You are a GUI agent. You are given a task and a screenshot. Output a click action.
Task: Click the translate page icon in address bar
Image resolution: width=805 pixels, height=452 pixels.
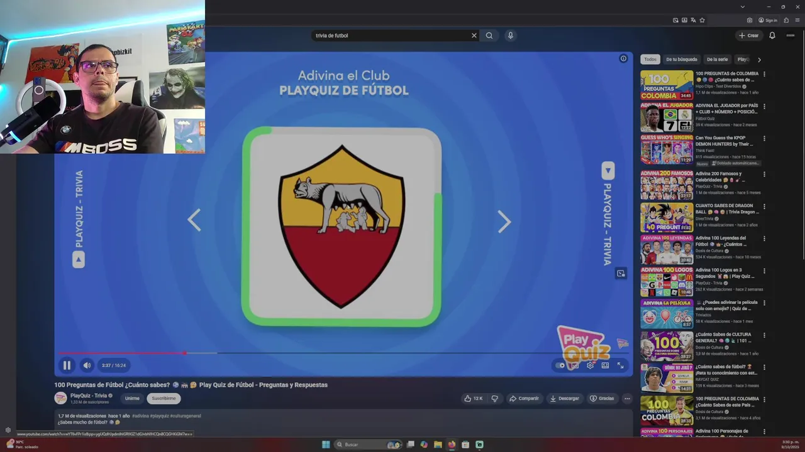pyautogui.click(x=693, y=20)
